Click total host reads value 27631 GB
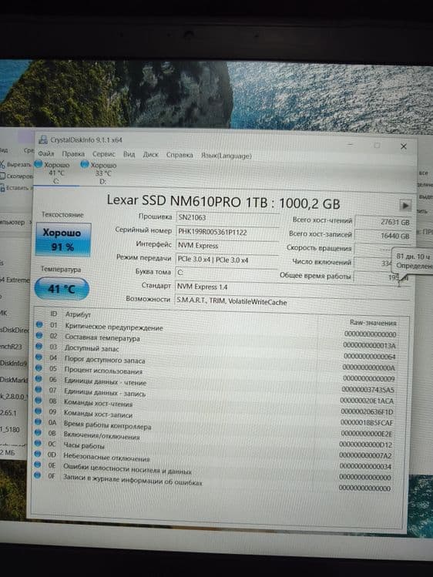Screen dimensions: 433x577 pyautogui.click(x=383, y=222)
